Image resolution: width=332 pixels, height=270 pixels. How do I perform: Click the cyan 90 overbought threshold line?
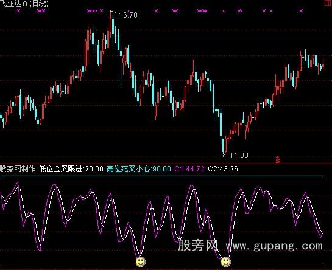tap(161, 176)
